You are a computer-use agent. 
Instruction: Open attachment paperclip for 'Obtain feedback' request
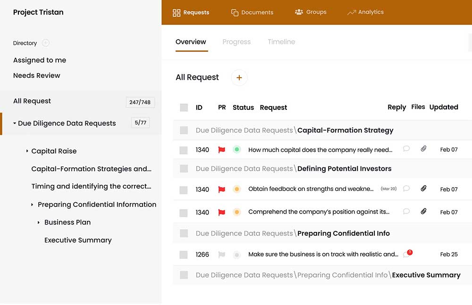[x=423, y=189]
